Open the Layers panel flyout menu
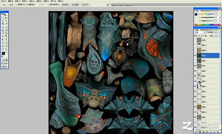Image resolution: width=222 pixels, height=134 pixels. tap(220, 30)
